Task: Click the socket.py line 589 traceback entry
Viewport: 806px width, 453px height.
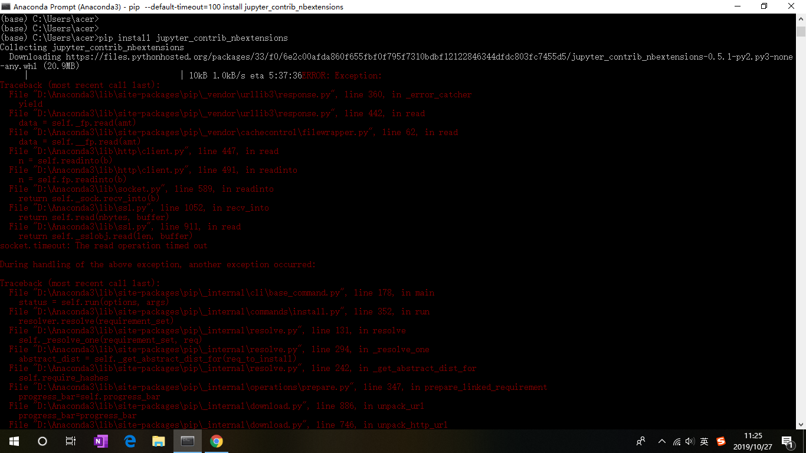Action: pos(142,189)
